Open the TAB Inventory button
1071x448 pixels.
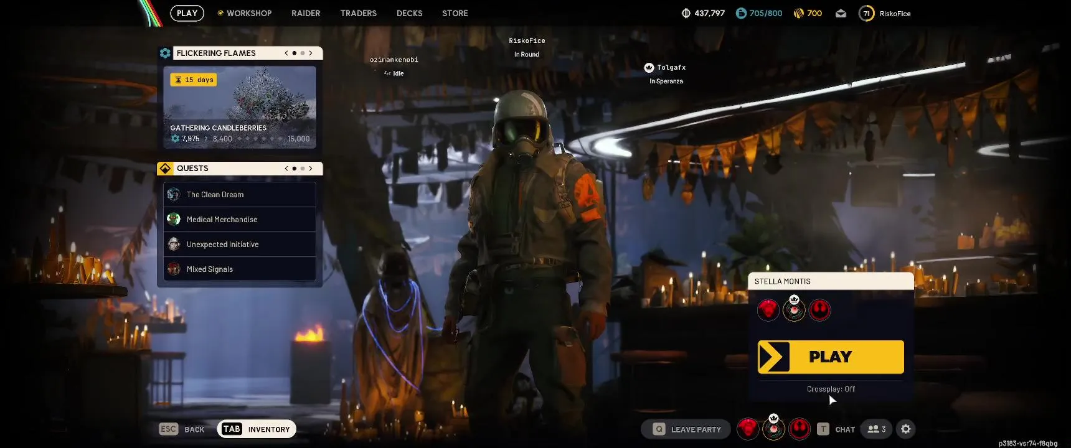point(257,429)
